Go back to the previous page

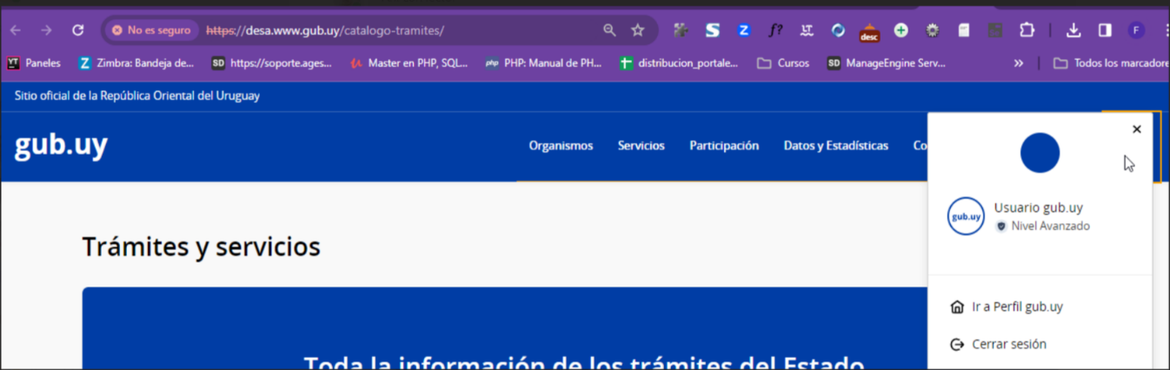16,30
